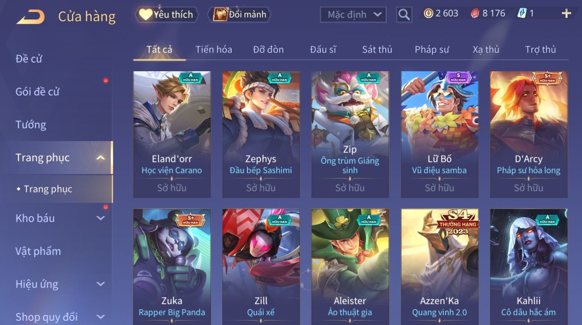Go back with the golden return arrow

point(30,17)
